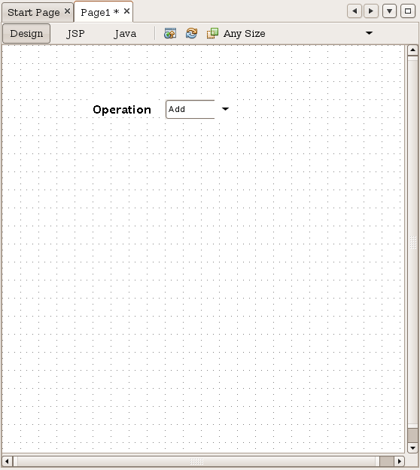Toggle to JSP view
The width and height of the screenshot is (420, 470).
click(x=75, y=34)
